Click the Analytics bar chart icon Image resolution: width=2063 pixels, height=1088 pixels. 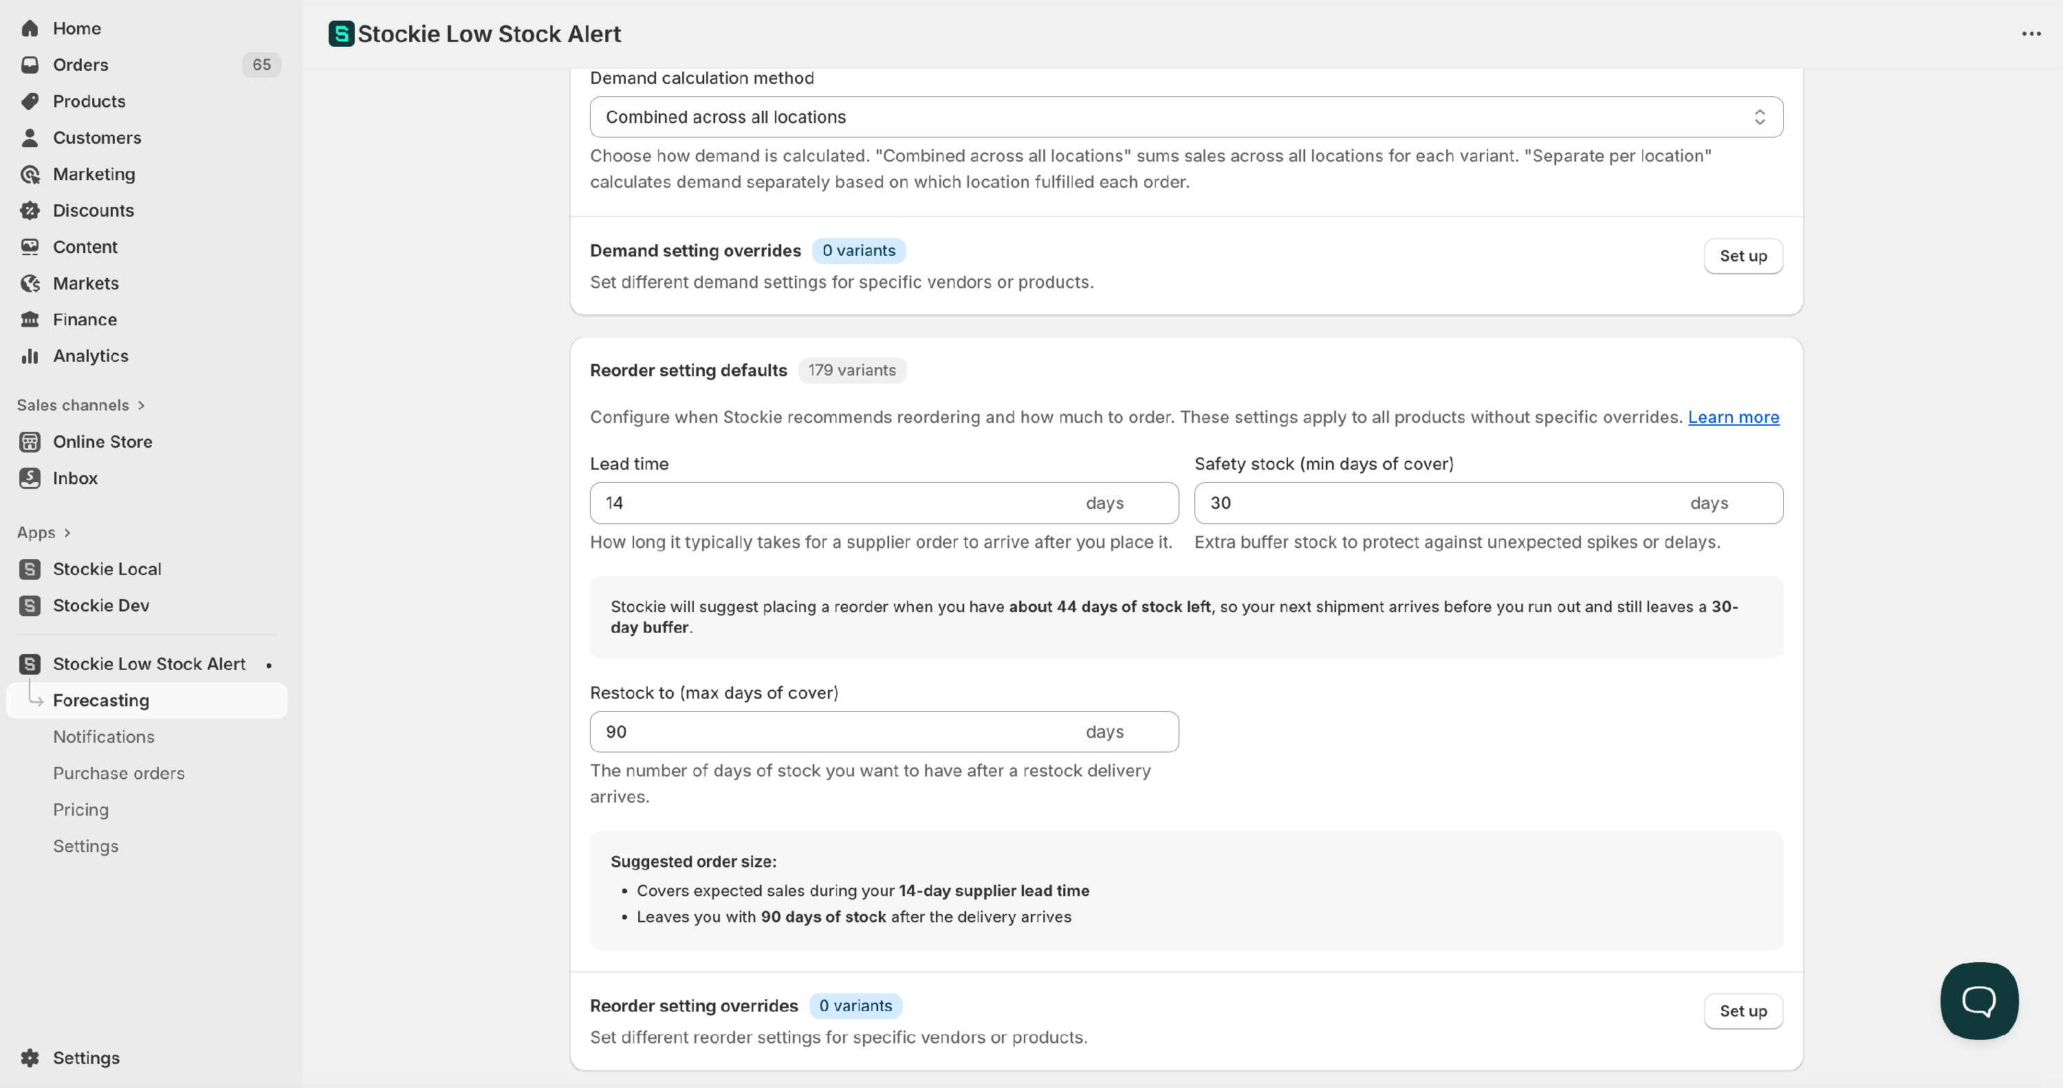[x=30, y=356]
